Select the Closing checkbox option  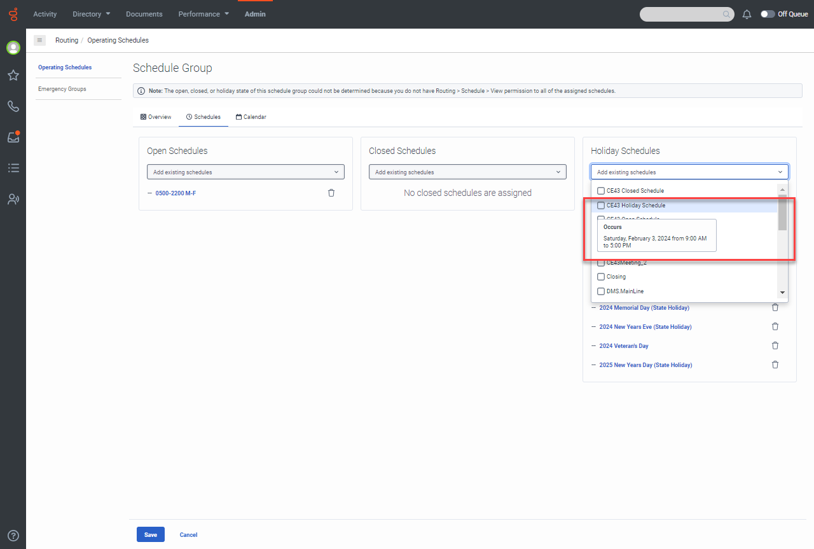click(601, 277)
